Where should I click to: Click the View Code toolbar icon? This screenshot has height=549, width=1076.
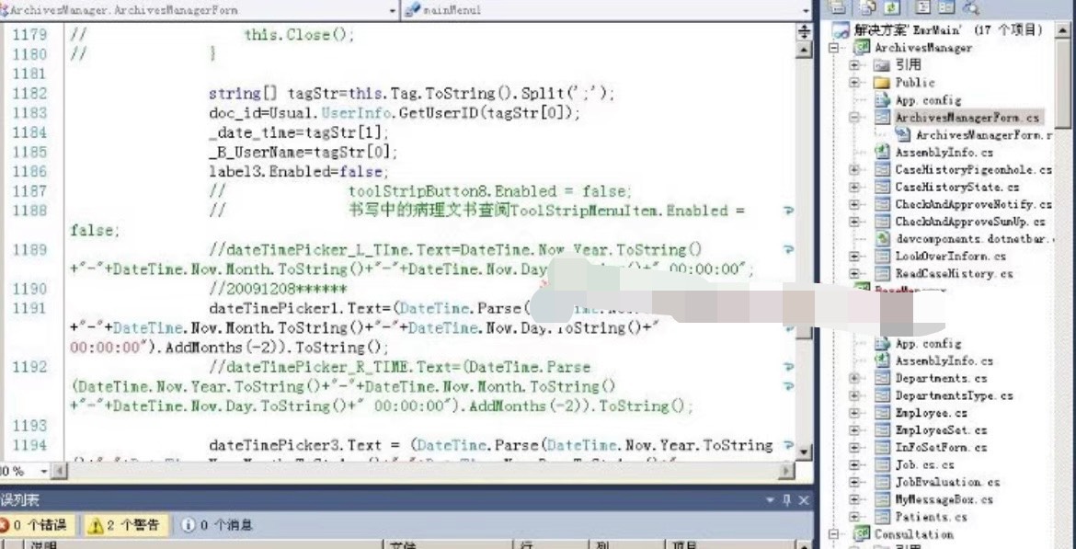pyautogui.click(x=923, y=7)
